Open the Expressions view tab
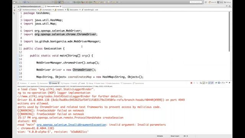 (x=126, y=83)
